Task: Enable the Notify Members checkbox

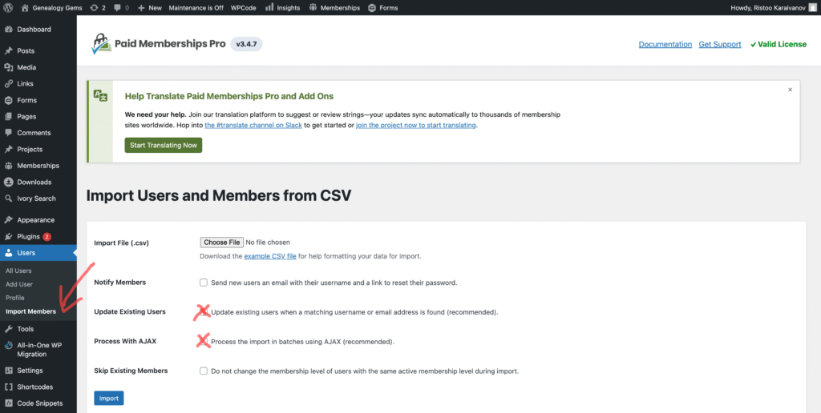Action: click(204, 283)
